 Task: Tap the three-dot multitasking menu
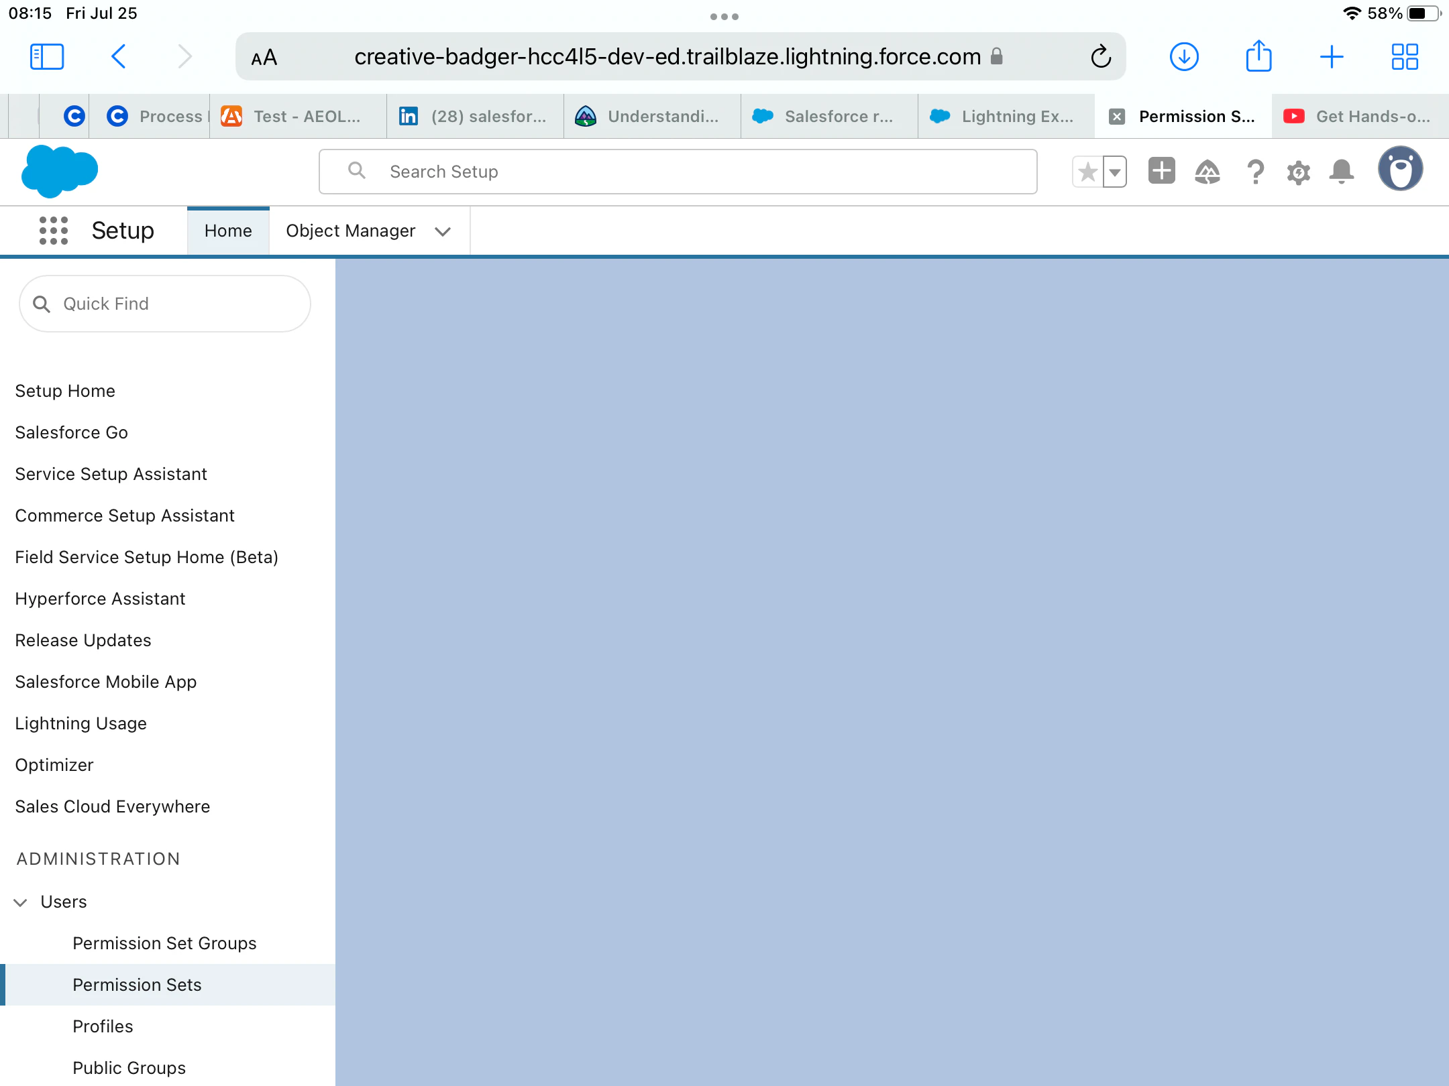click(x=724, y=17)
